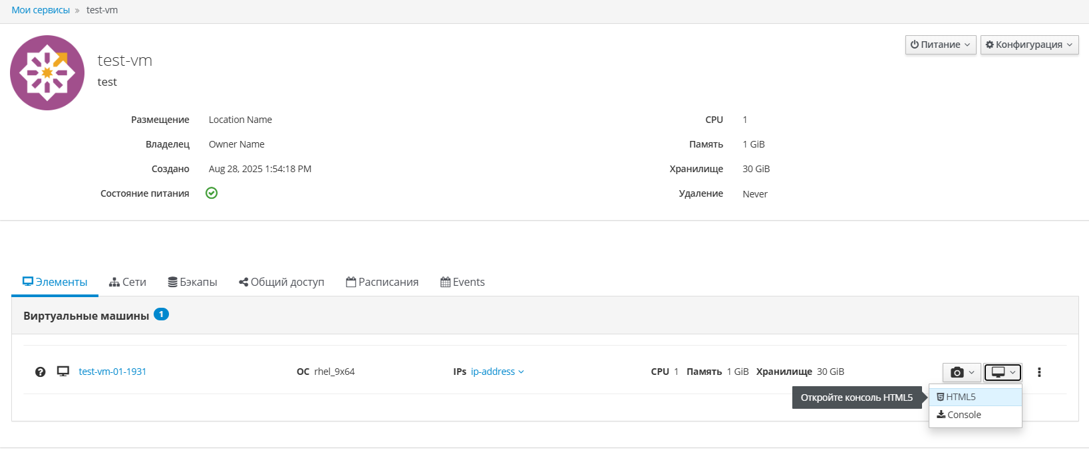Viewport: 1089px width, 450px height.
Task: Expand the Питание power dropdown
Action: click(x=940, y=45)
